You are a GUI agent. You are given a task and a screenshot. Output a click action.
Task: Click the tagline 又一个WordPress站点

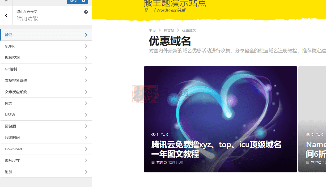point(164,10)
